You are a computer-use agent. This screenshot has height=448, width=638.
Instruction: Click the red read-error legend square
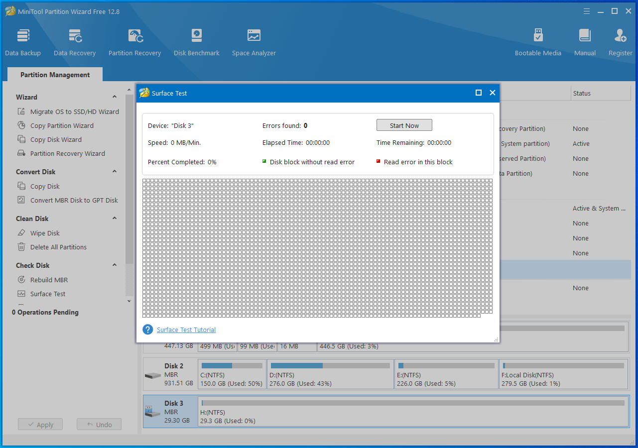pos(379,161)
